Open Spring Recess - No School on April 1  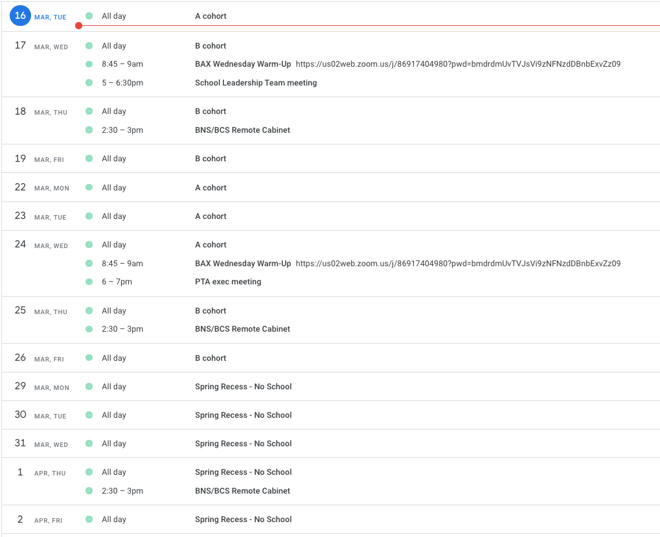pos(244,472)
